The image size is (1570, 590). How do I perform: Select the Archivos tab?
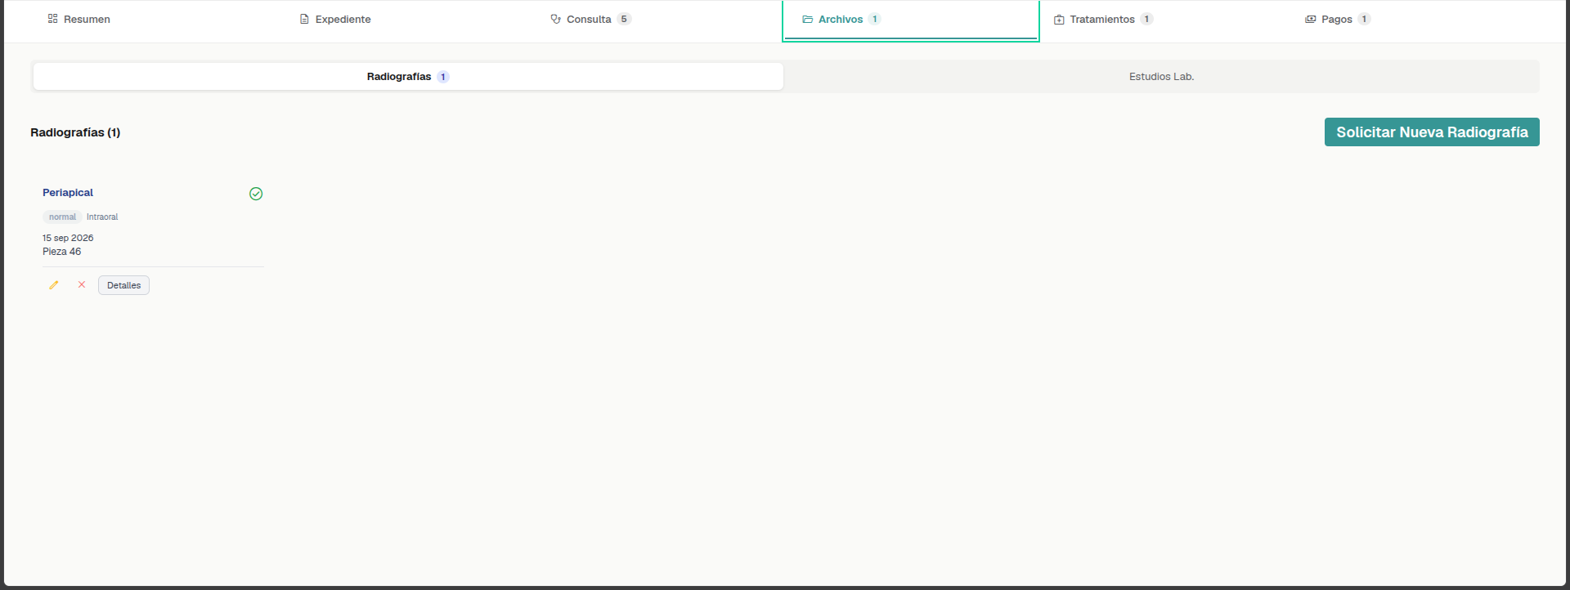click(911, 19)
